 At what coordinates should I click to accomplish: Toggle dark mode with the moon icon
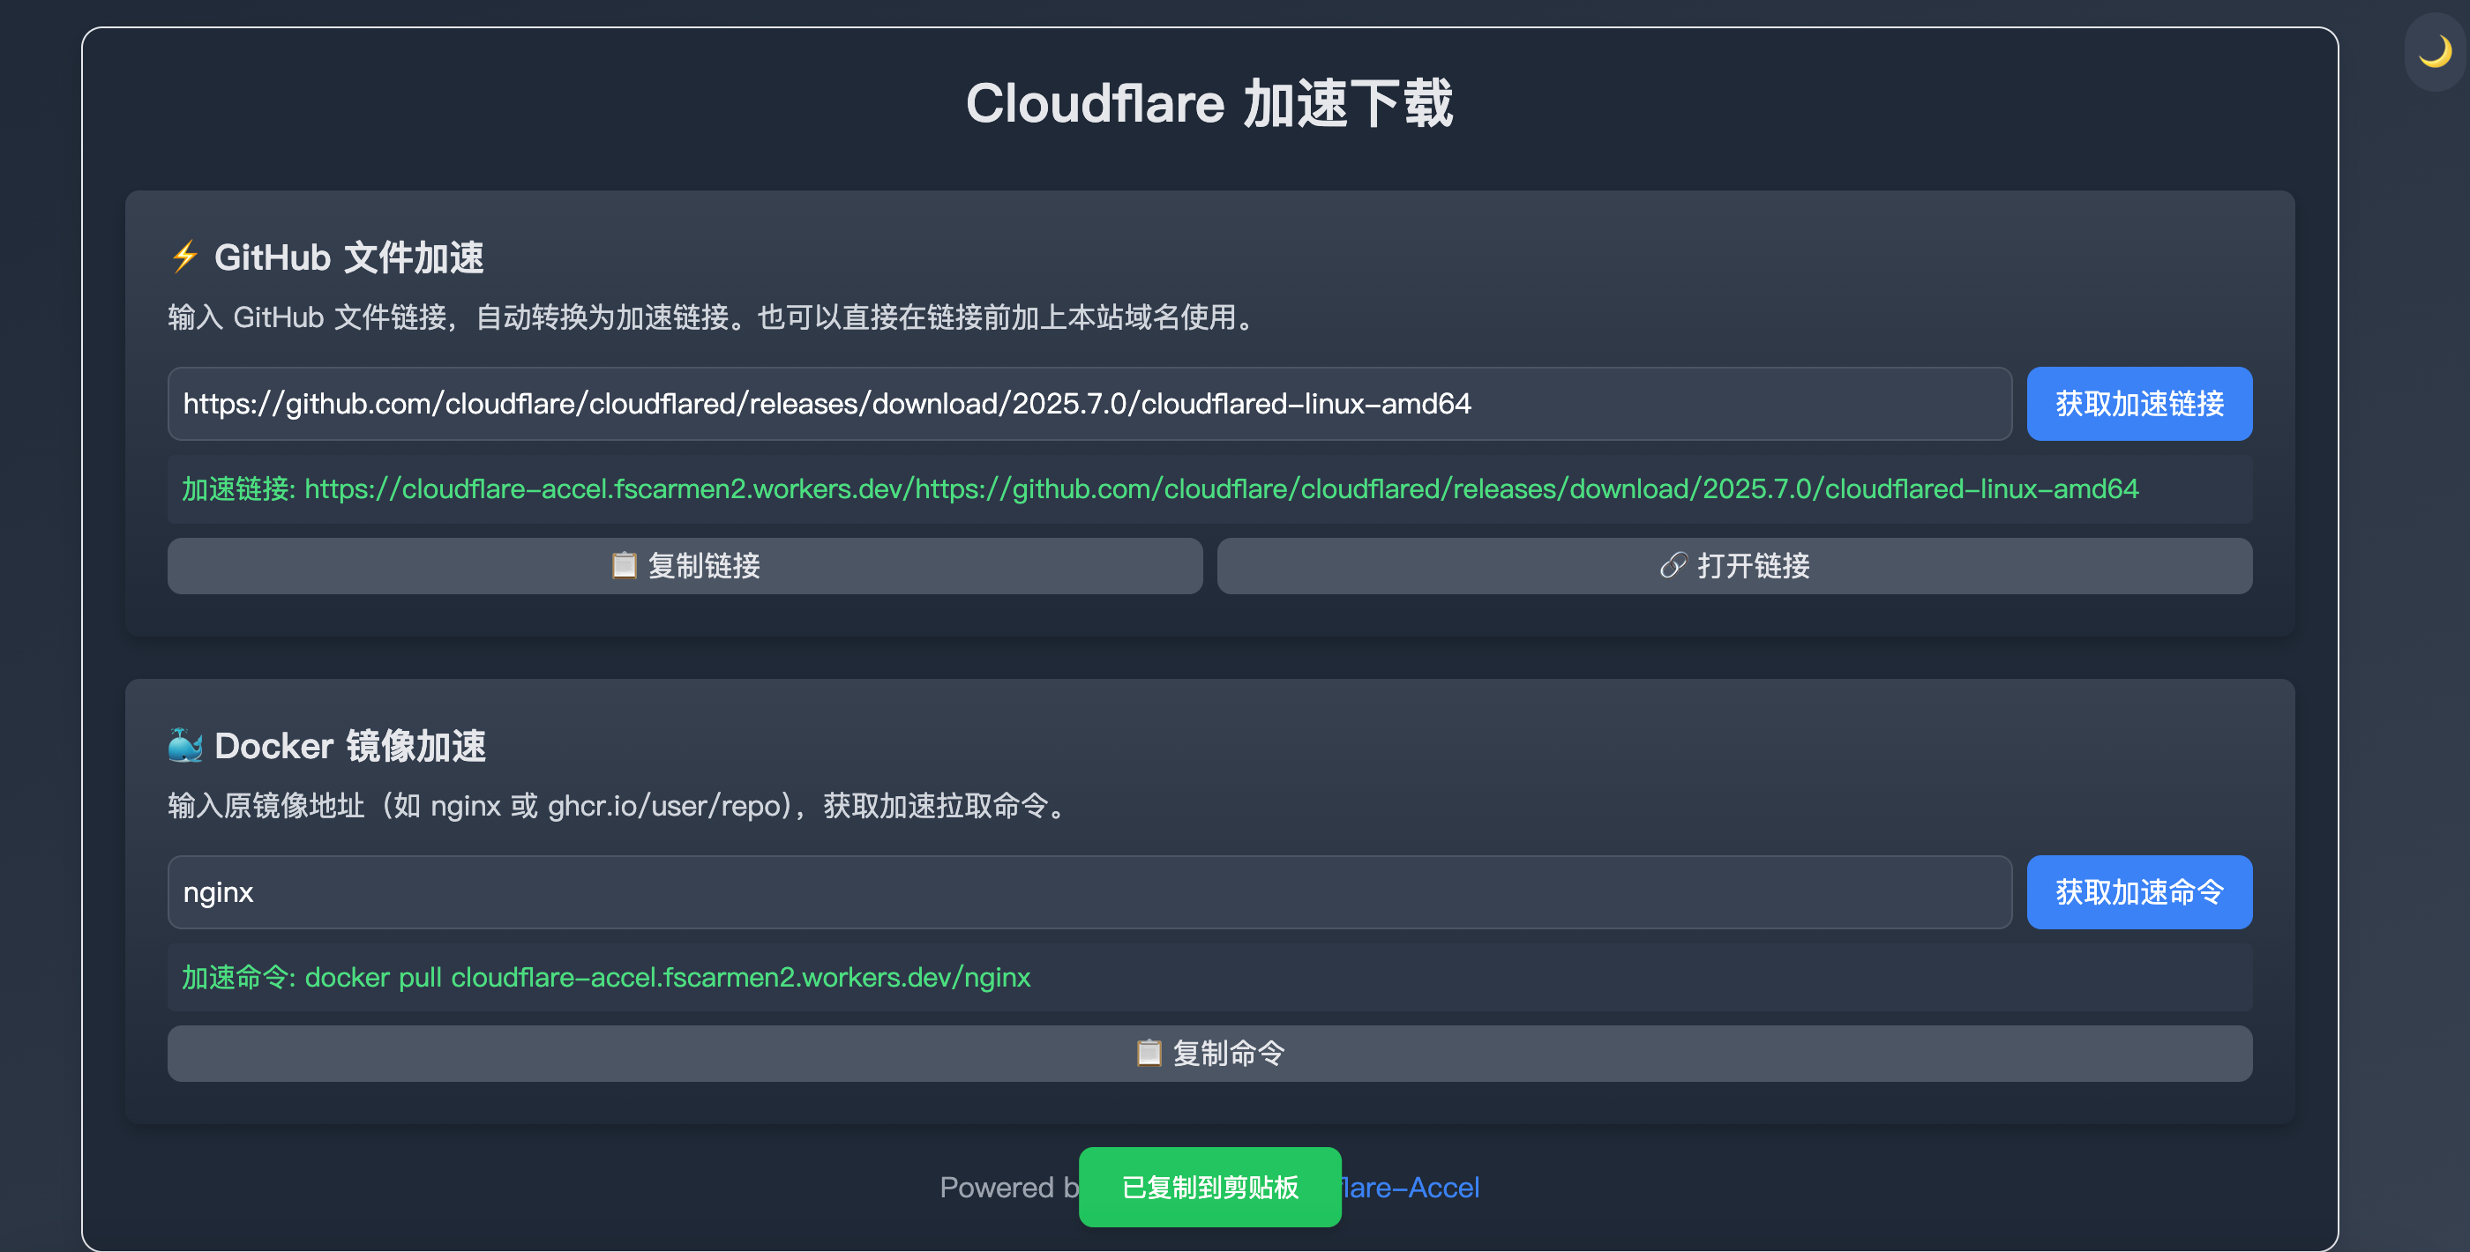pos(2434,52)
